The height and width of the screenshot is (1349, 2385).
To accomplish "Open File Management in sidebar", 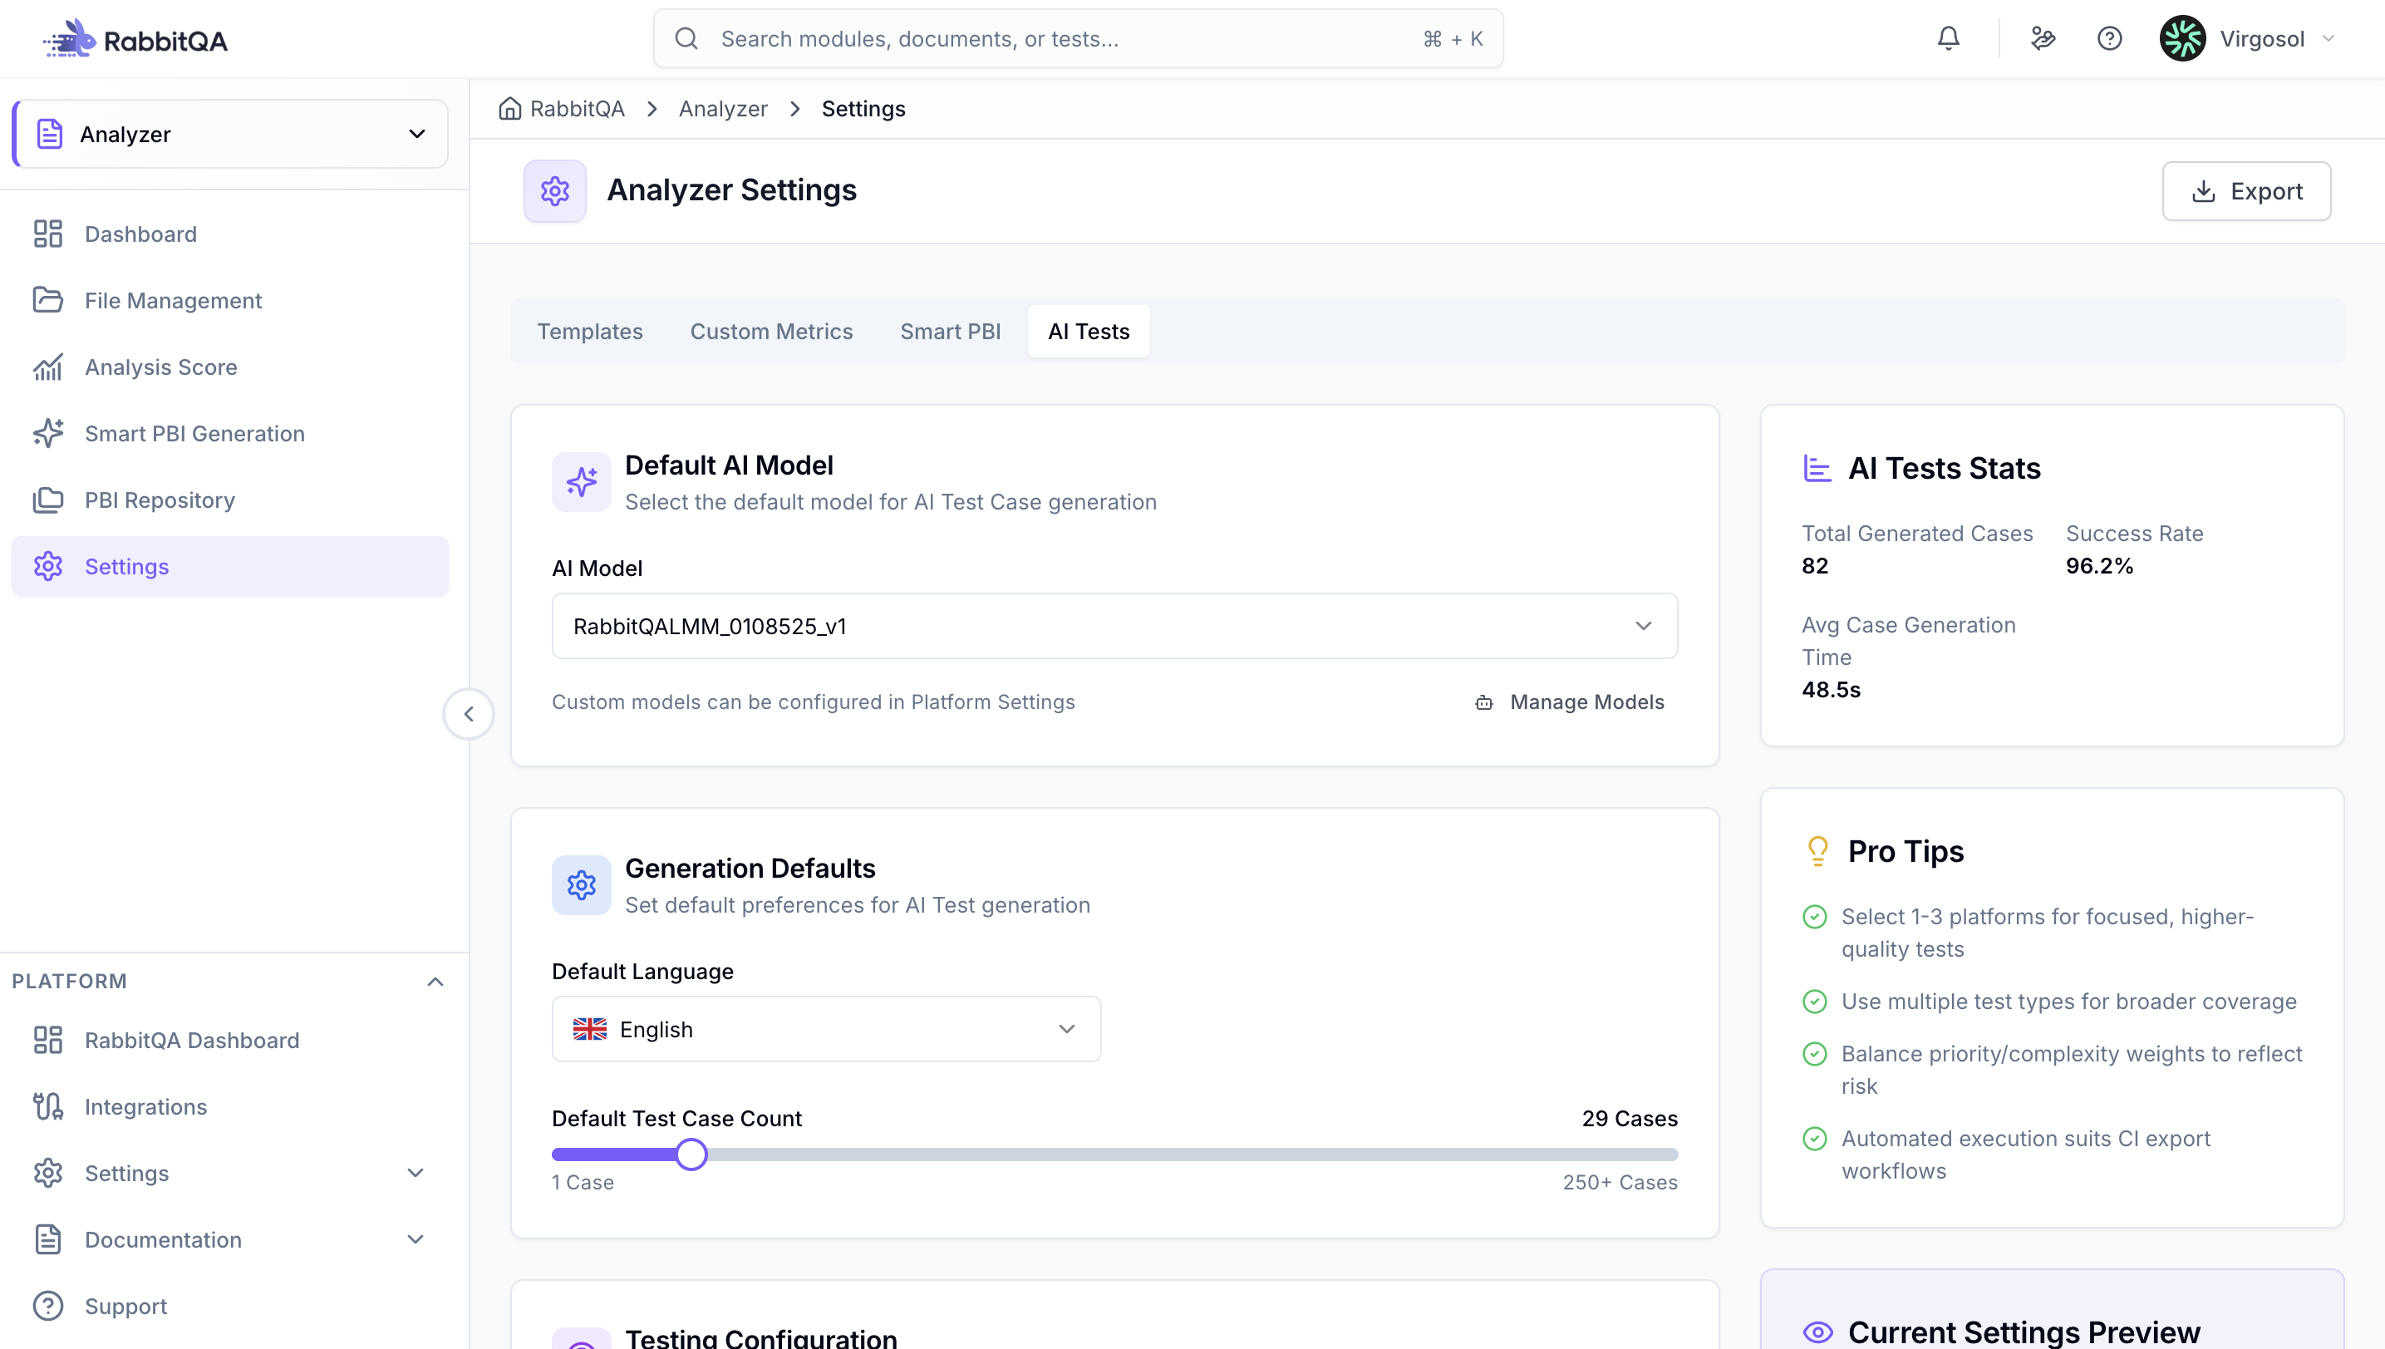I will (x=229, y=300).
